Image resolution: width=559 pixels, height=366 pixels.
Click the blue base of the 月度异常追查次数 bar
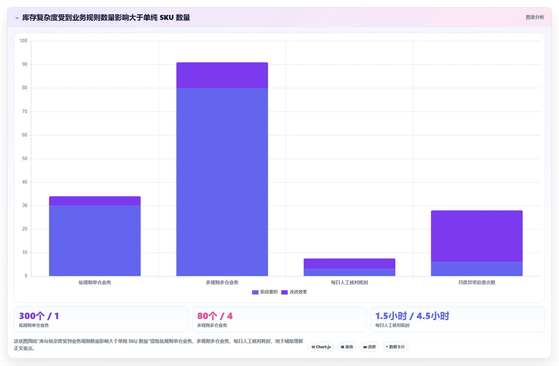pos(477,269)
